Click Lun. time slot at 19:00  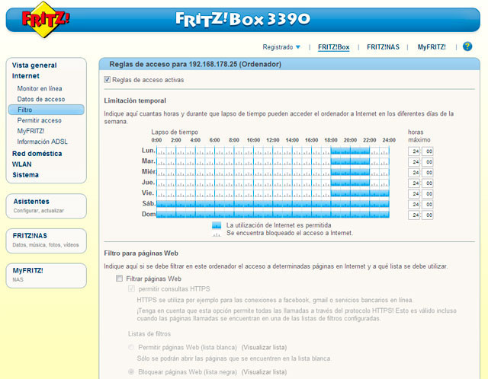tap(345, 151)
